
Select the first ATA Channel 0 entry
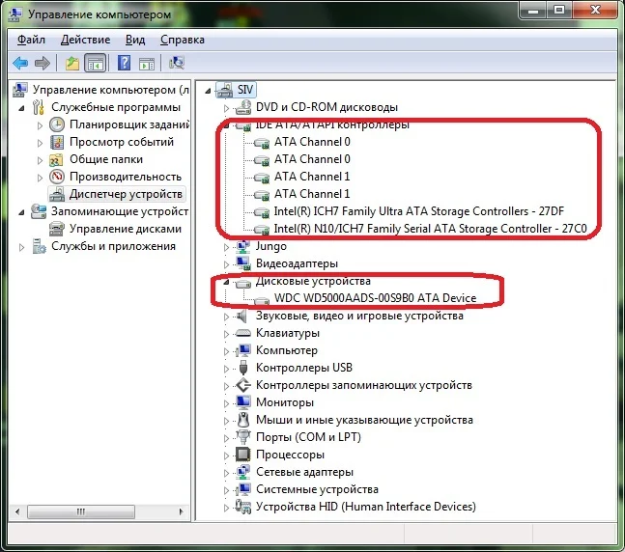(x=312, y=142)
